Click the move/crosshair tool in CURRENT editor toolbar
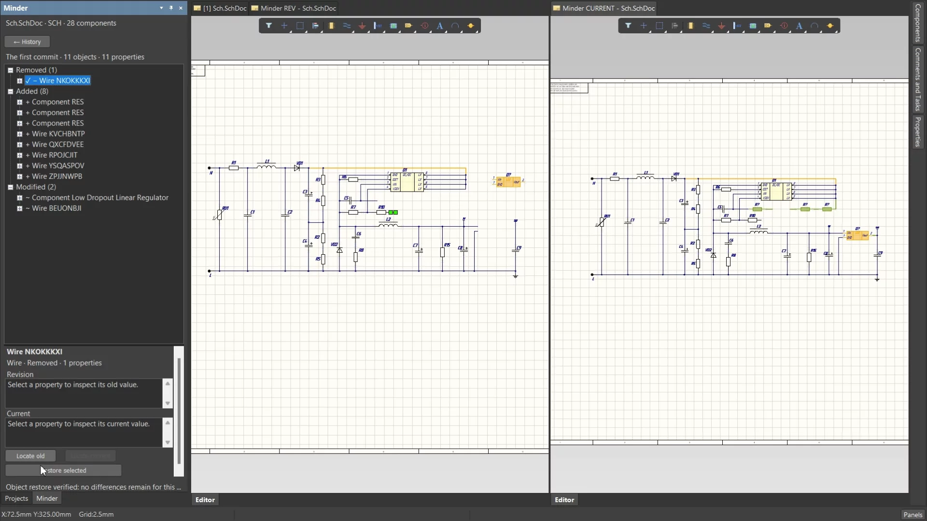 [x=644, y=26]
